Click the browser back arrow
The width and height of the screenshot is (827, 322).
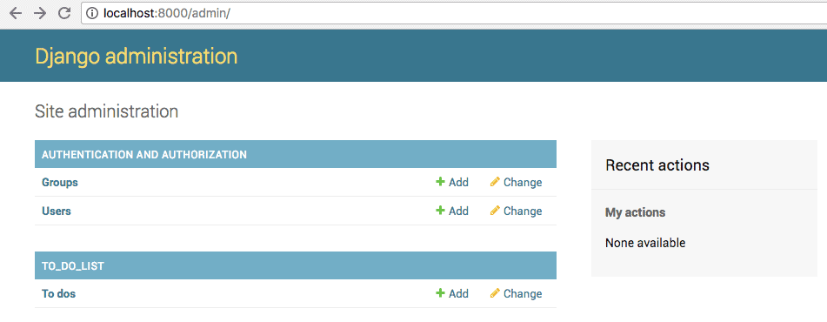tap(16, 13)
